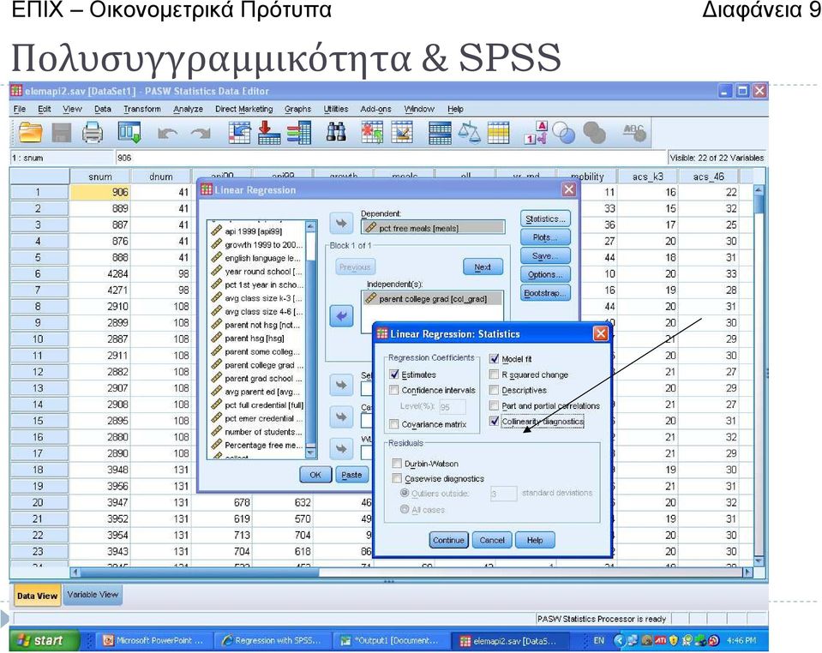Open the Analyze menu
Image resolution: width=822 pixels, height=653 pixels.
click(189, 109)
